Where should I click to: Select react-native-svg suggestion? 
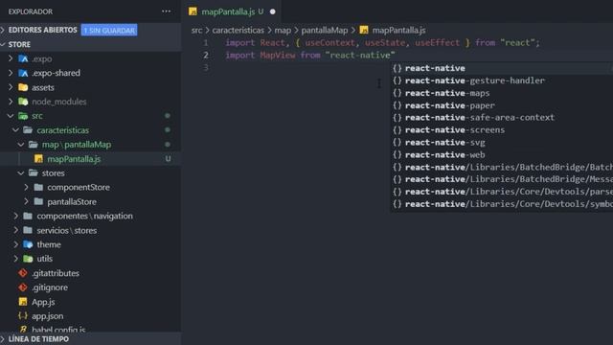tap(502, 143)
